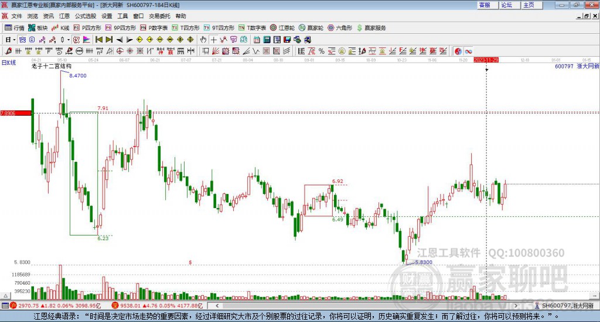Viewport: 600px width, 322px height.
Task: Open the 资讯 menu
Action: (48, 16)
